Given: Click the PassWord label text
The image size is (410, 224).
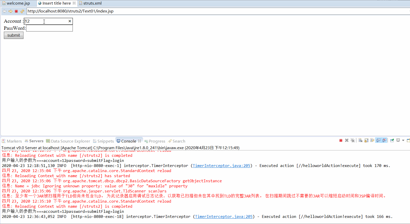Looking at the screenshot, I should click(15, 28).
